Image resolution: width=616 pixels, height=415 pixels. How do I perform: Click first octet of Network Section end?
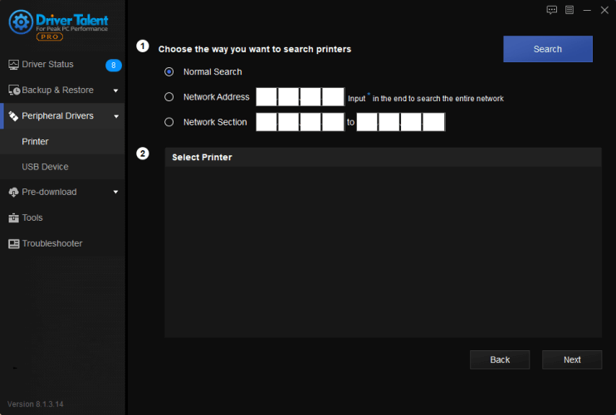point(367,122)
